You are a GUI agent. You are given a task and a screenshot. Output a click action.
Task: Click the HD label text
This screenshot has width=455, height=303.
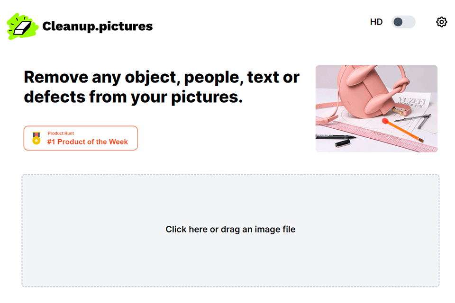click(x=376, y=22)
